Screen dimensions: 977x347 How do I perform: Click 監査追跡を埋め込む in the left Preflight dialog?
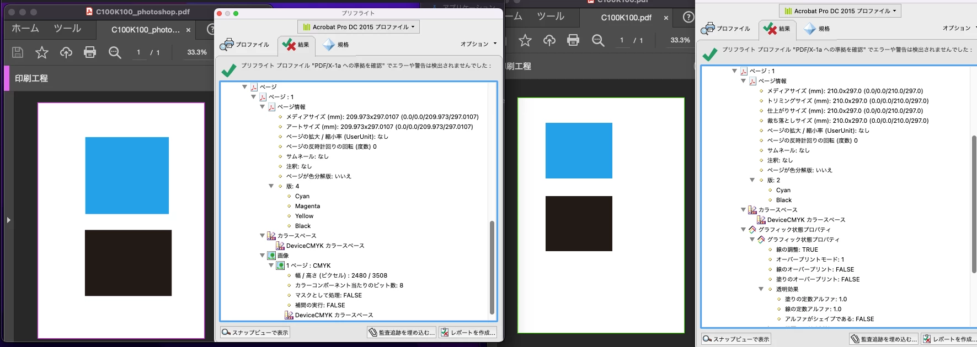pyautogui.click(x=402, y=332)
